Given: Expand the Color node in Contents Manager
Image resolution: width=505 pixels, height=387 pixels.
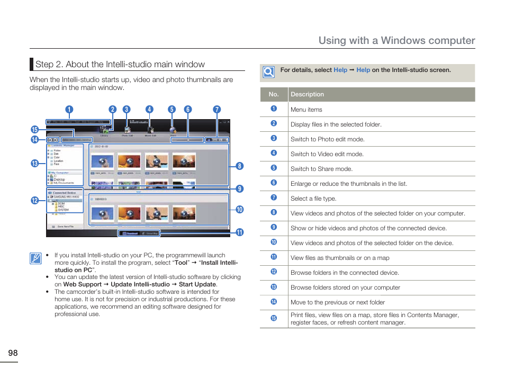Looking at the screenshot, I should [48, 157].
